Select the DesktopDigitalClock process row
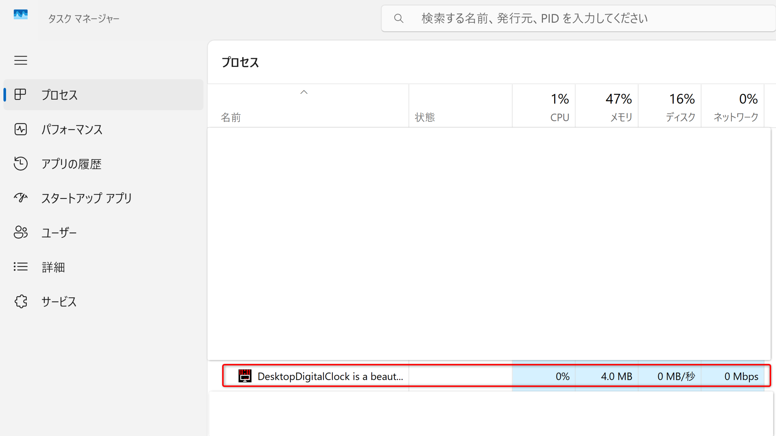This screenshot has height=436, width=776. [x=330, y=376]
